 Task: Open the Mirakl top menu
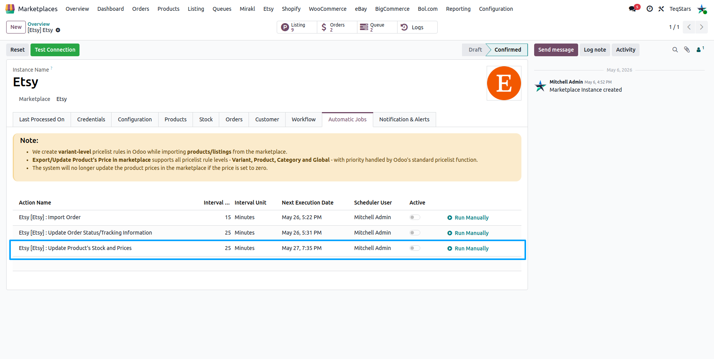[x=247, y=9]
